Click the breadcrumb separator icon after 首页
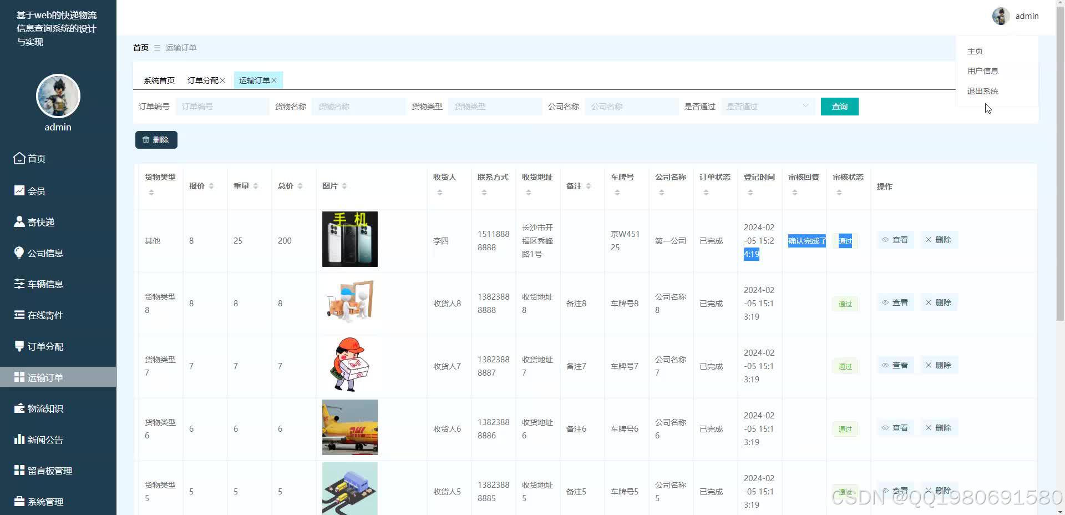The width and height of the screenshot is (1065, 515). pyautogui.click(x=157, y=48)
